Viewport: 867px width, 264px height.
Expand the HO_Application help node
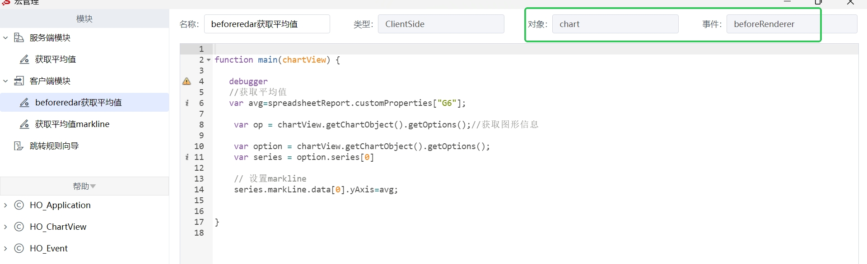click(x=5, y=205)
